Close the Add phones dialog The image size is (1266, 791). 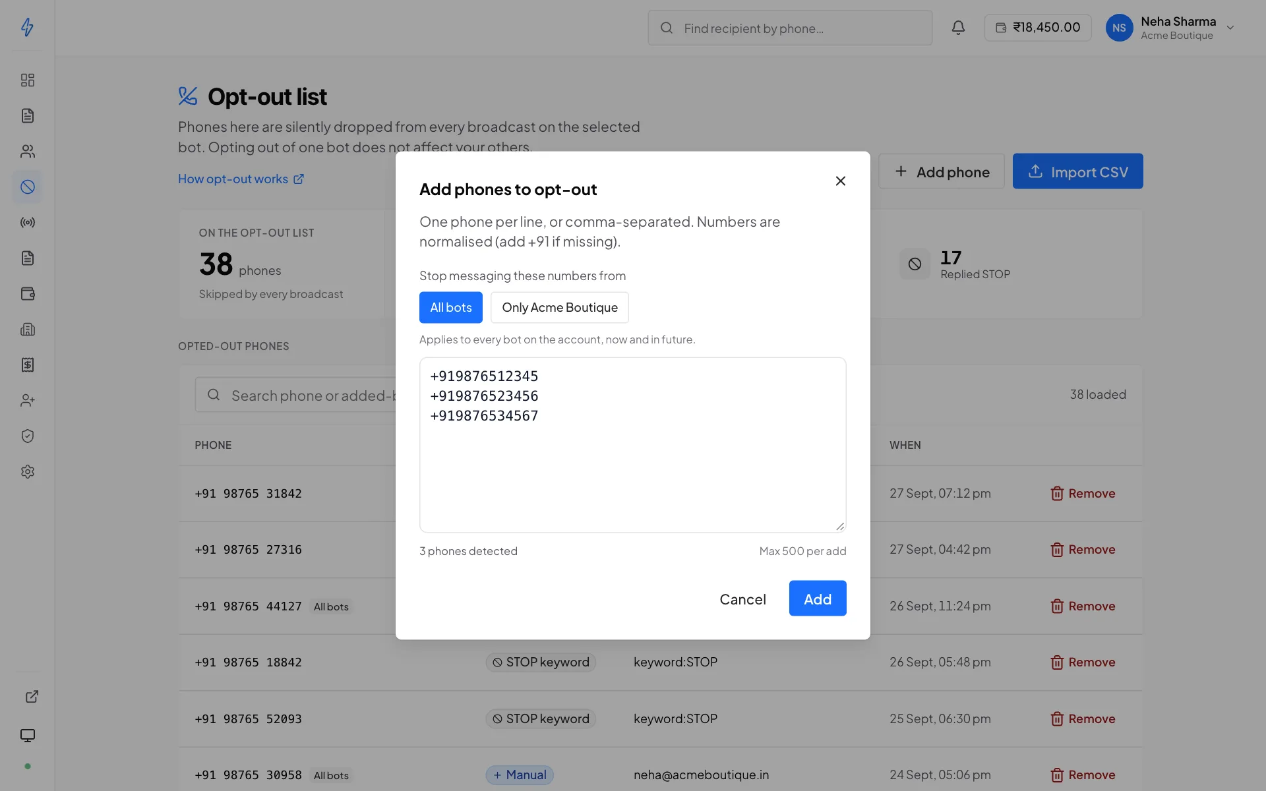coord(840,181)
